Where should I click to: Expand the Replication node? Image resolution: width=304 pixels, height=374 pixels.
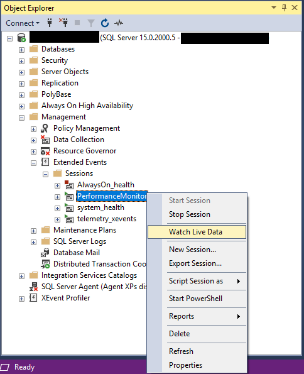tap(22, 84)
